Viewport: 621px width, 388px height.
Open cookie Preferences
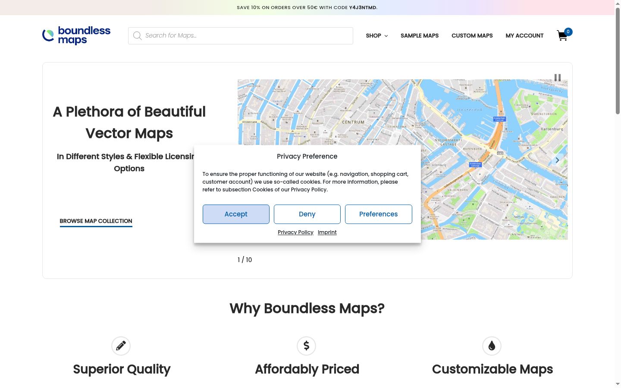pyautogui.click(x=379, y=214)
